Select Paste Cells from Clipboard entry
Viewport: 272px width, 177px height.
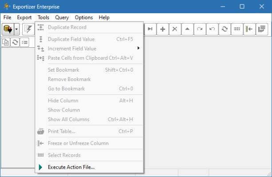[89, 58]
